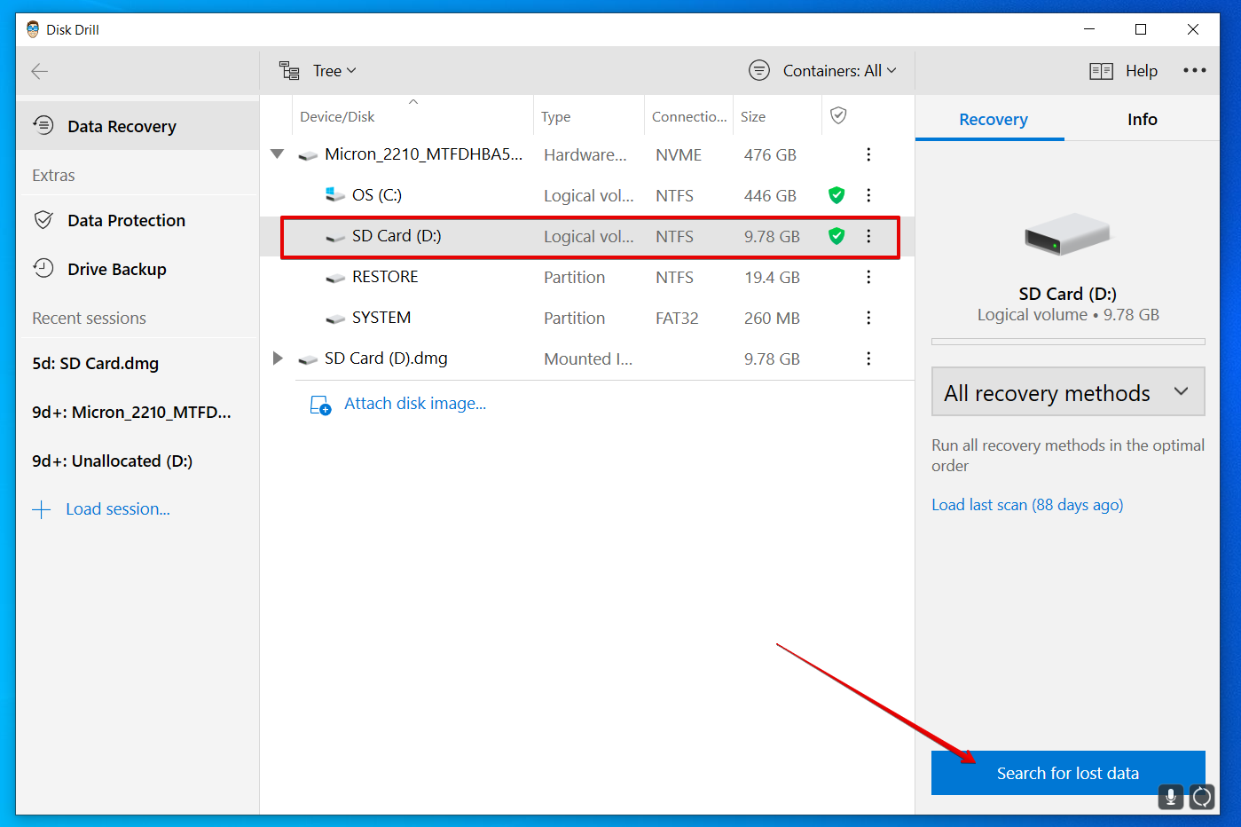Open options menu for OS (C:) row
Image resolution: width=1241 pixels, height=827 pixels.
coord(868,195)
